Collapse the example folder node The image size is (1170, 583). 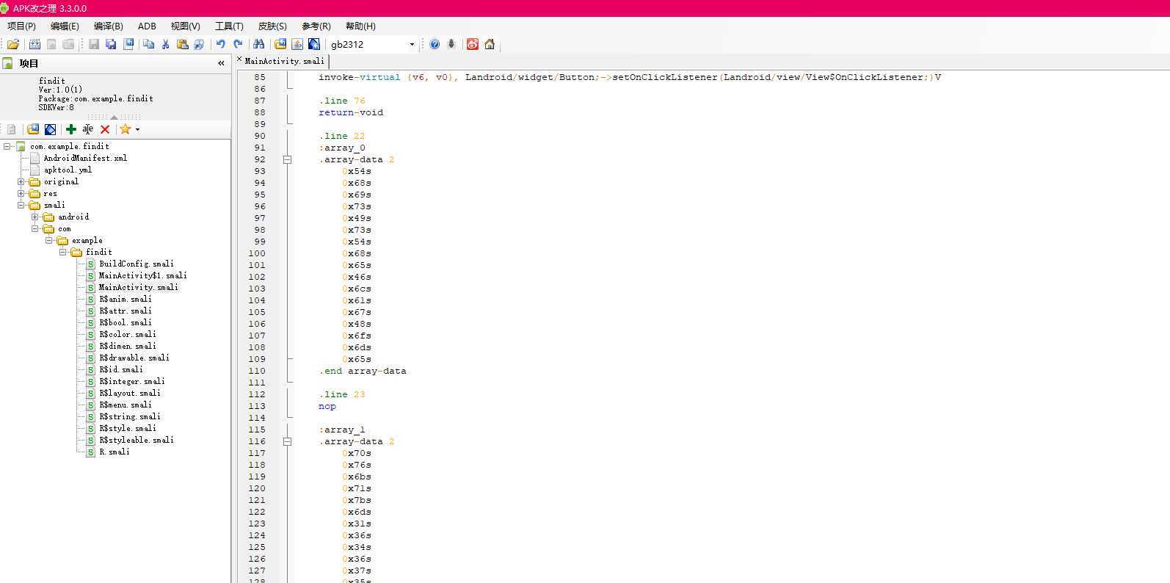pos(49,240)
